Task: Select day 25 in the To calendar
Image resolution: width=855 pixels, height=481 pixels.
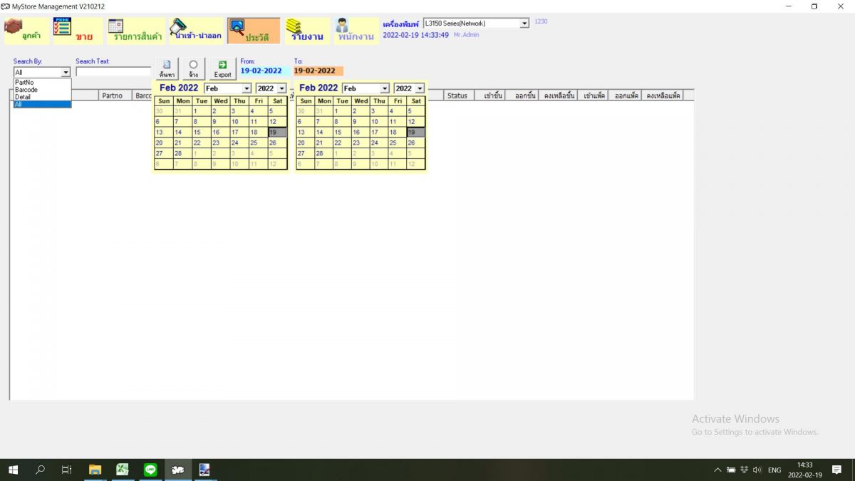Action: click(398, 143)
